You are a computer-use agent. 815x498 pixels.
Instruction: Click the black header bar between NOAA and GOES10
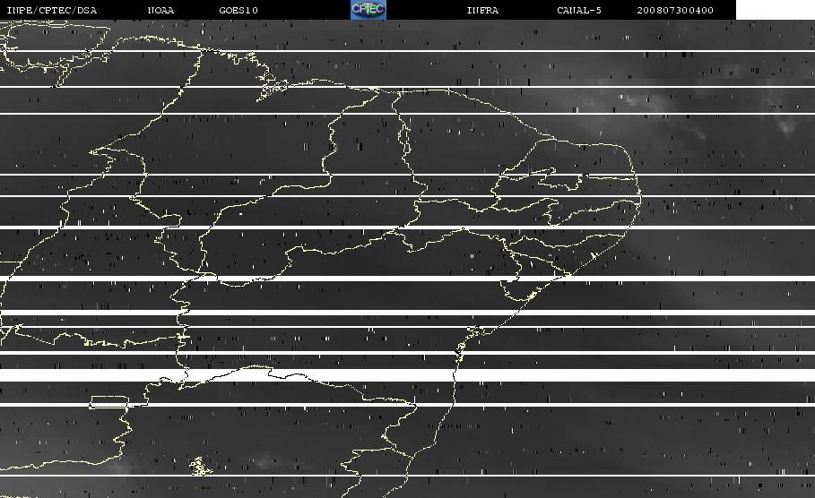tap(197, 11)
